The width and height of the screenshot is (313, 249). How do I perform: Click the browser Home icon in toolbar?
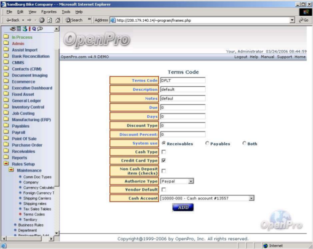[58, 20]
